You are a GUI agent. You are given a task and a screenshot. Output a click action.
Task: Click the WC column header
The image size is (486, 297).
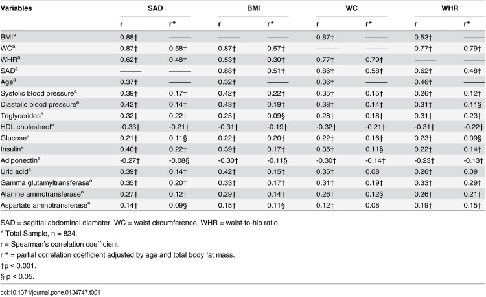pos(351,8)
